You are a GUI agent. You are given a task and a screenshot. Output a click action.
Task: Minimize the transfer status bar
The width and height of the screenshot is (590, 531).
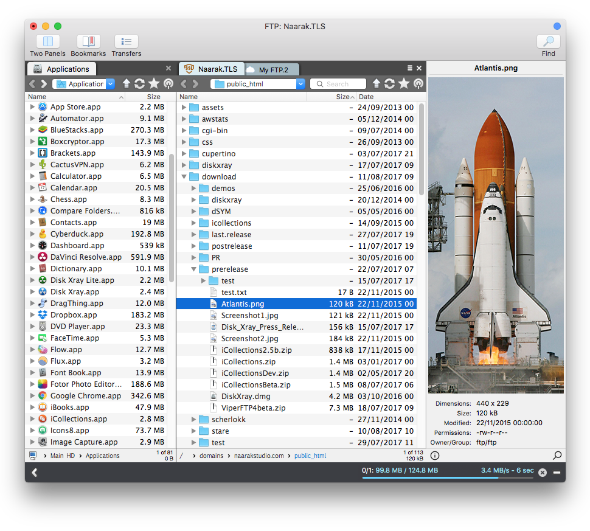pos(557,472)
